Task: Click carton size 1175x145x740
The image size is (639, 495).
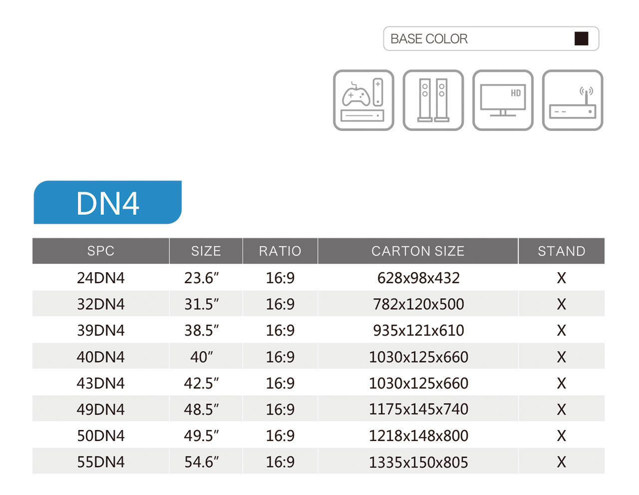Action: [418, 410]
